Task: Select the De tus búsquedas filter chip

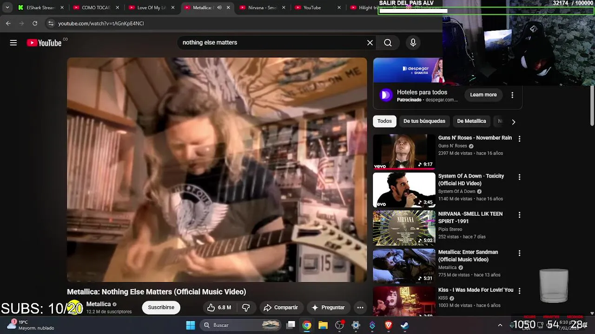Action: click(x=424, y=121)
